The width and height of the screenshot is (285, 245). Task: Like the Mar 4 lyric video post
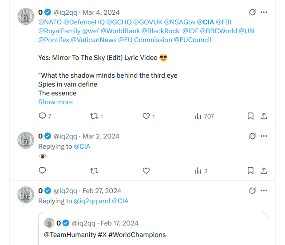coord(146,116)
